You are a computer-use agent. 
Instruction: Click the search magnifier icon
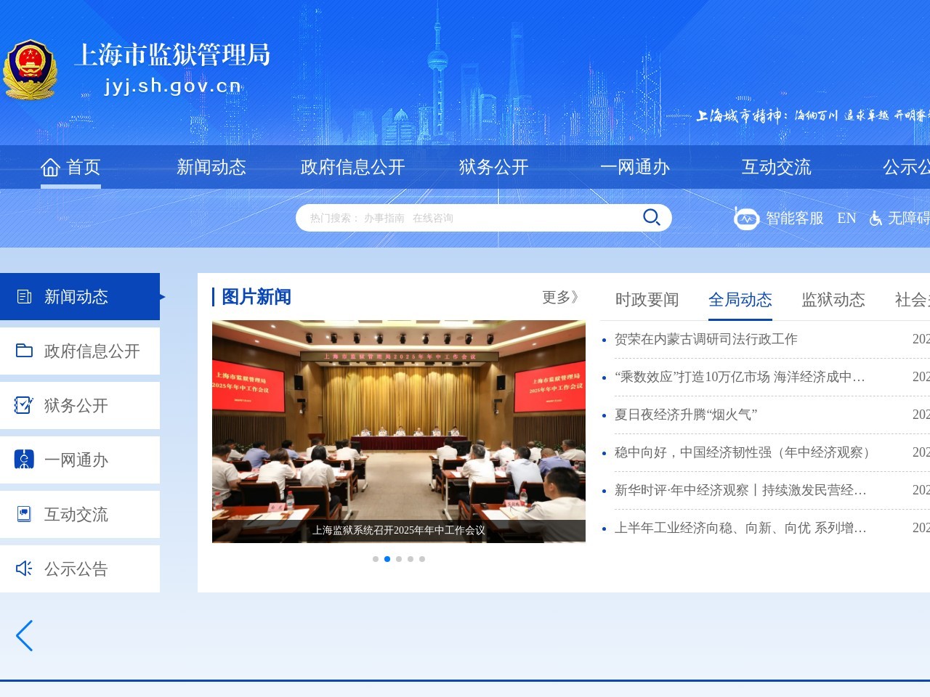click(x=651, y=217)
